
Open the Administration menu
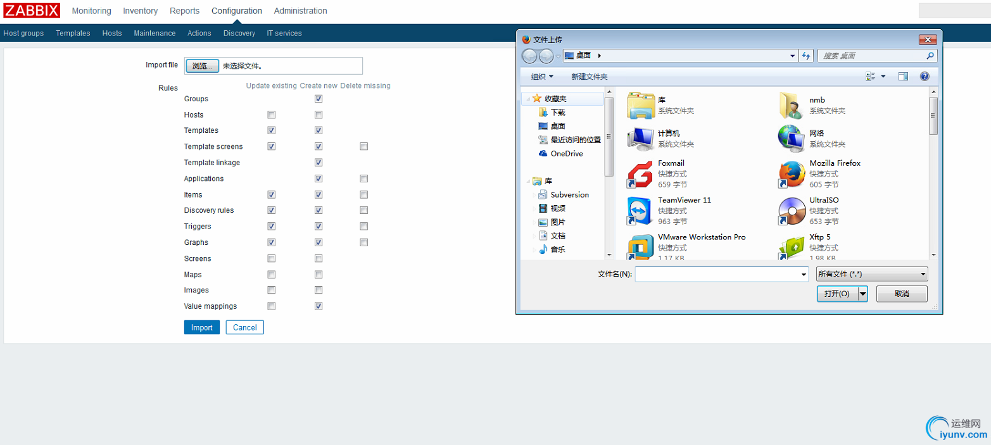[301, 11]
